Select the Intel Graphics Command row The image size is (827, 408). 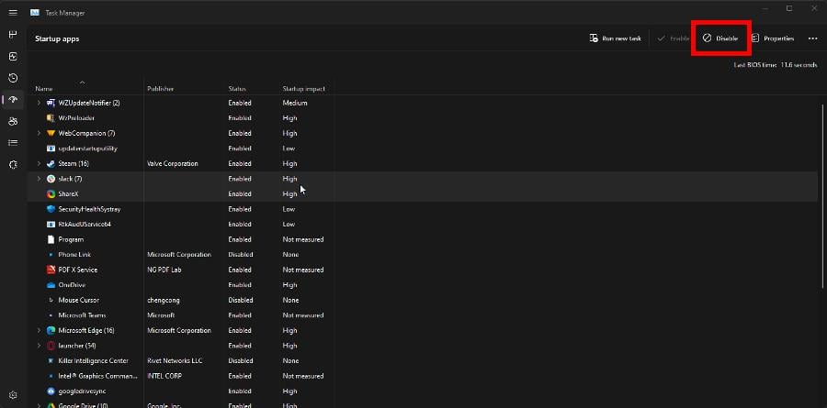(422, 376)
